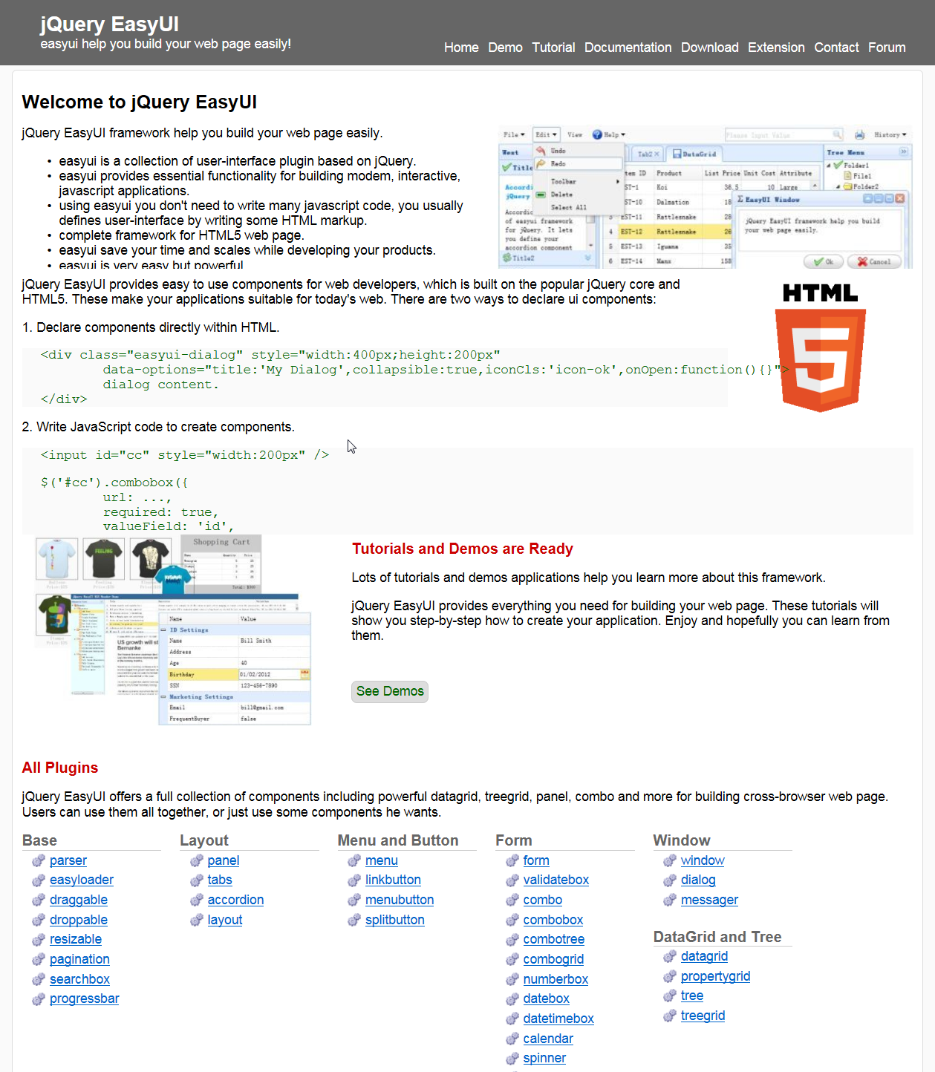Click the plugin icon beside splitbutton
This screenshot has width=935, height=1072.
point(354,921)
